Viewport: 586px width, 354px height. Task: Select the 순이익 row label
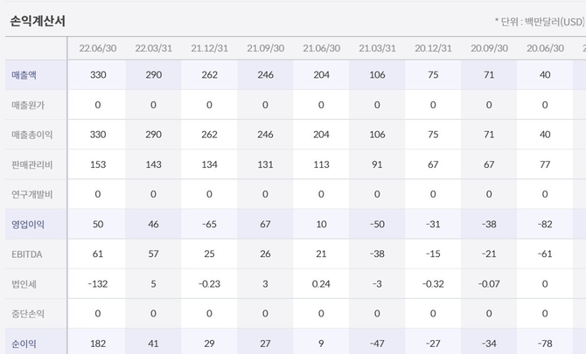(24, 344)
